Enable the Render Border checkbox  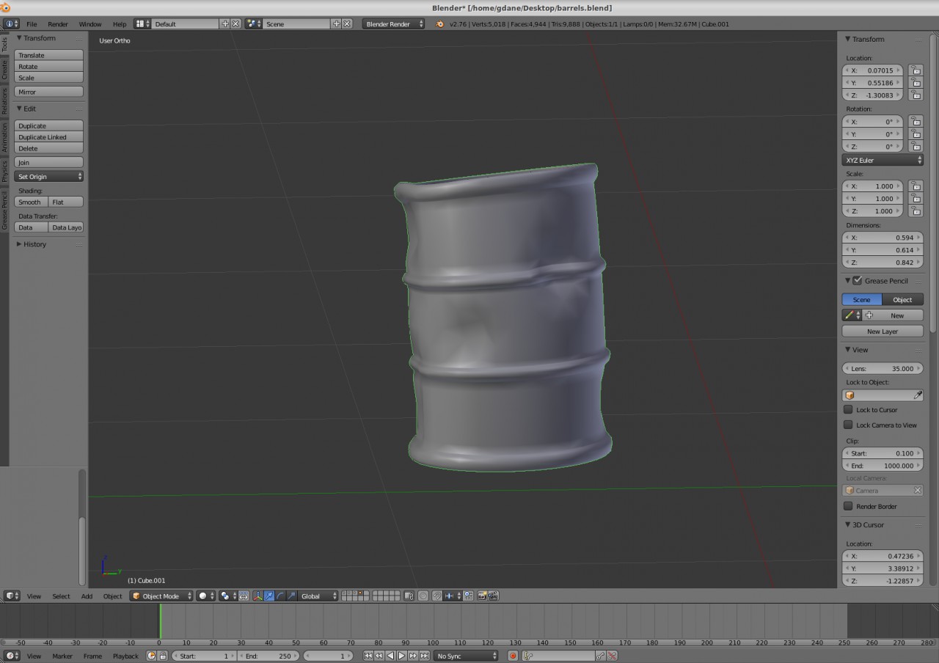tap(848, 506)
